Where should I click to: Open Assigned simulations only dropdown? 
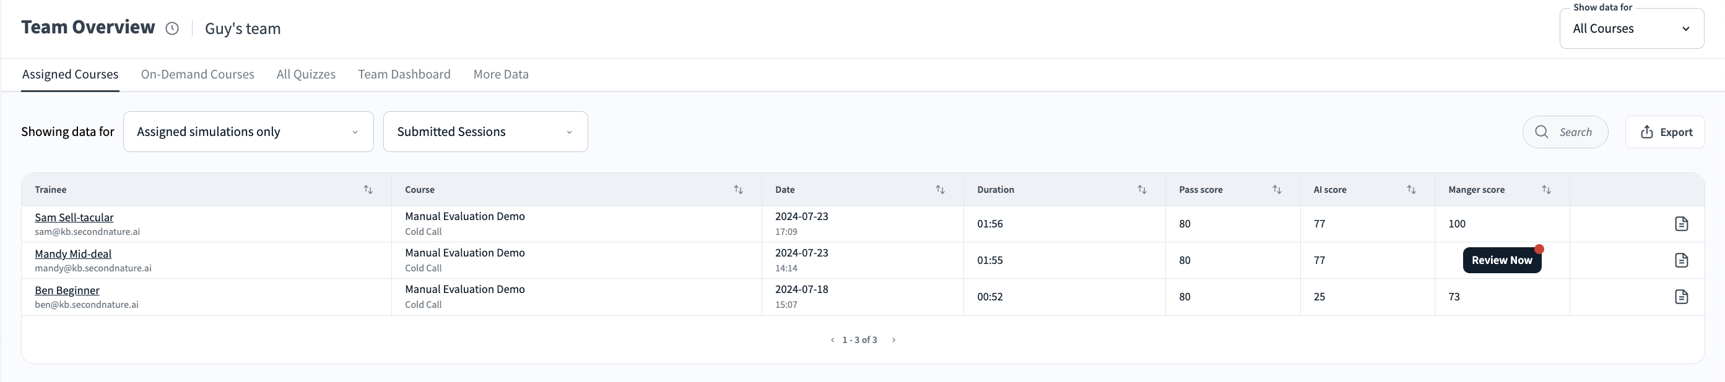click(248, 132)
